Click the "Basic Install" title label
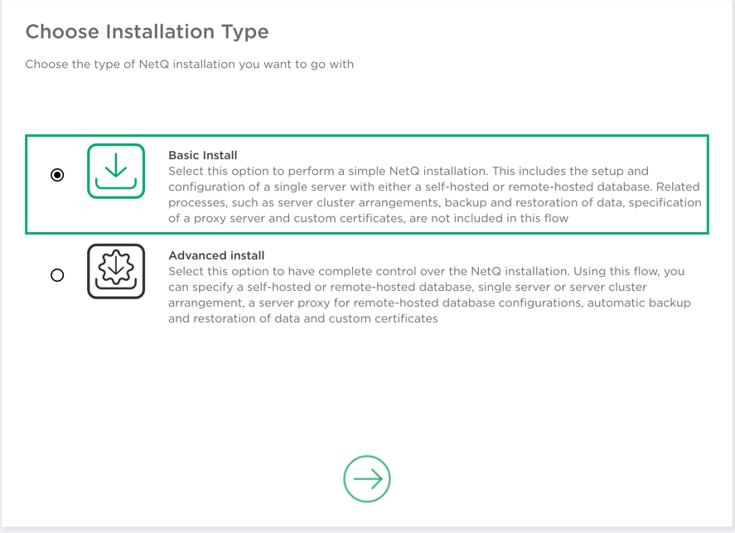 203,155
